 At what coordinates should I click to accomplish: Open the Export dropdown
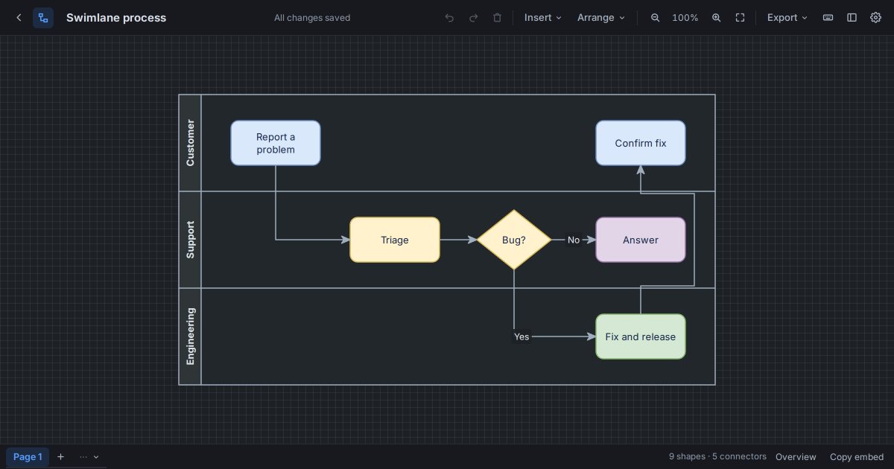point(787,18)
